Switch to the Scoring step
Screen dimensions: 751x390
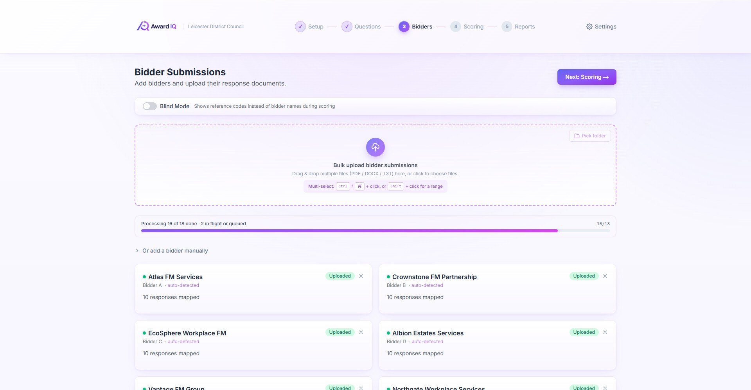467,27
